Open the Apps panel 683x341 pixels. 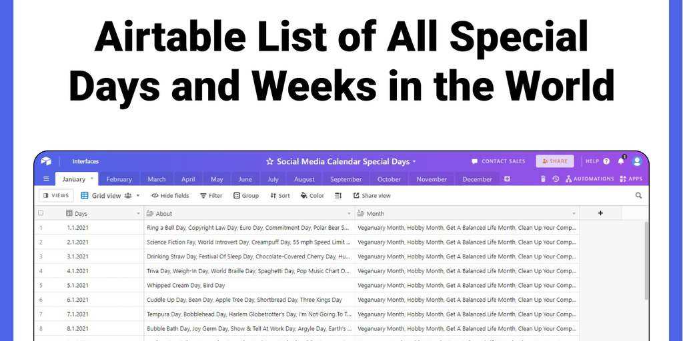631,178
